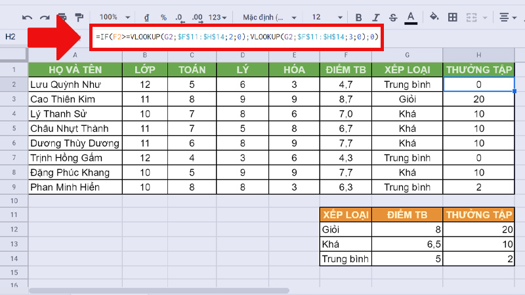Screen dimensions: 525x295
Task: Expand the font size 12 dropdown
Action: [x=325, y=16]
